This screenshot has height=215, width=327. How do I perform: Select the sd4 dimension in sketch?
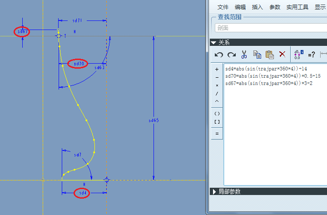pyautogui.click(x=82, y=193)
